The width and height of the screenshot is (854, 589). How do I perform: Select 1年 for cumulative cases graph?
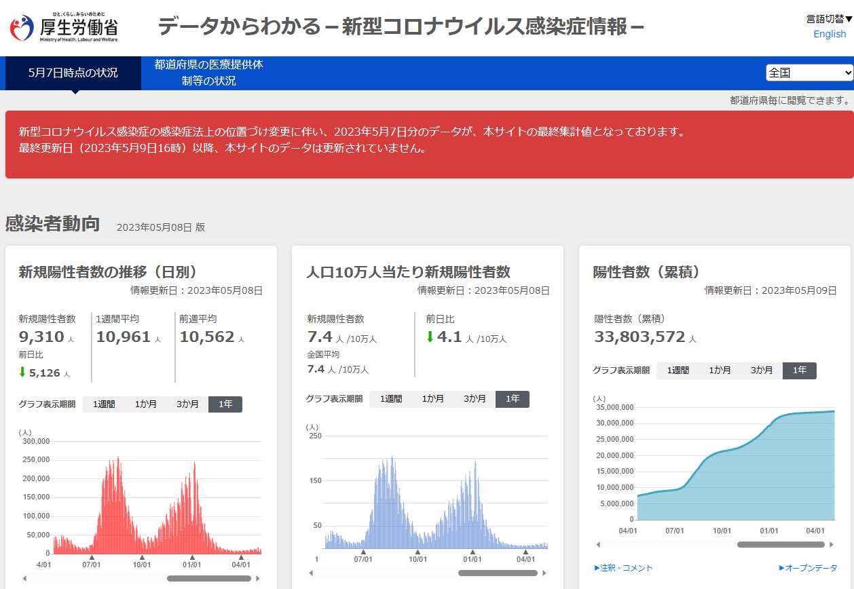tap(799, 370)
